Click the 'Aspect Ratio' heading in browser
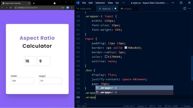The image size is (193, 108). coord(37,38)
